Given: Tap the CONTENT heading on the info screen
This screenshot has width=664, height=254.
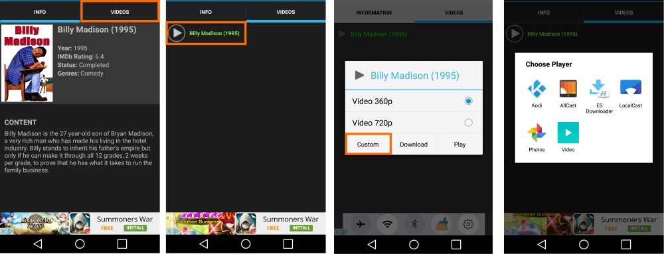Looking at the screenshot, I should point(21,123).
